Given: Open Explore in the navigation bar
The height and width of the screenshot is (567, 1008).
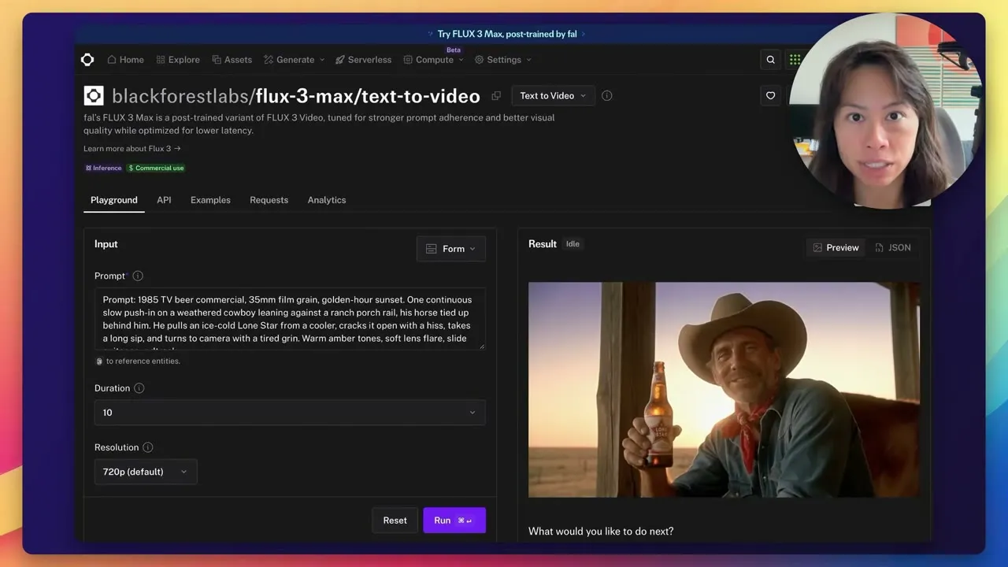Looking at the screenshot, I should click(178, 60).
